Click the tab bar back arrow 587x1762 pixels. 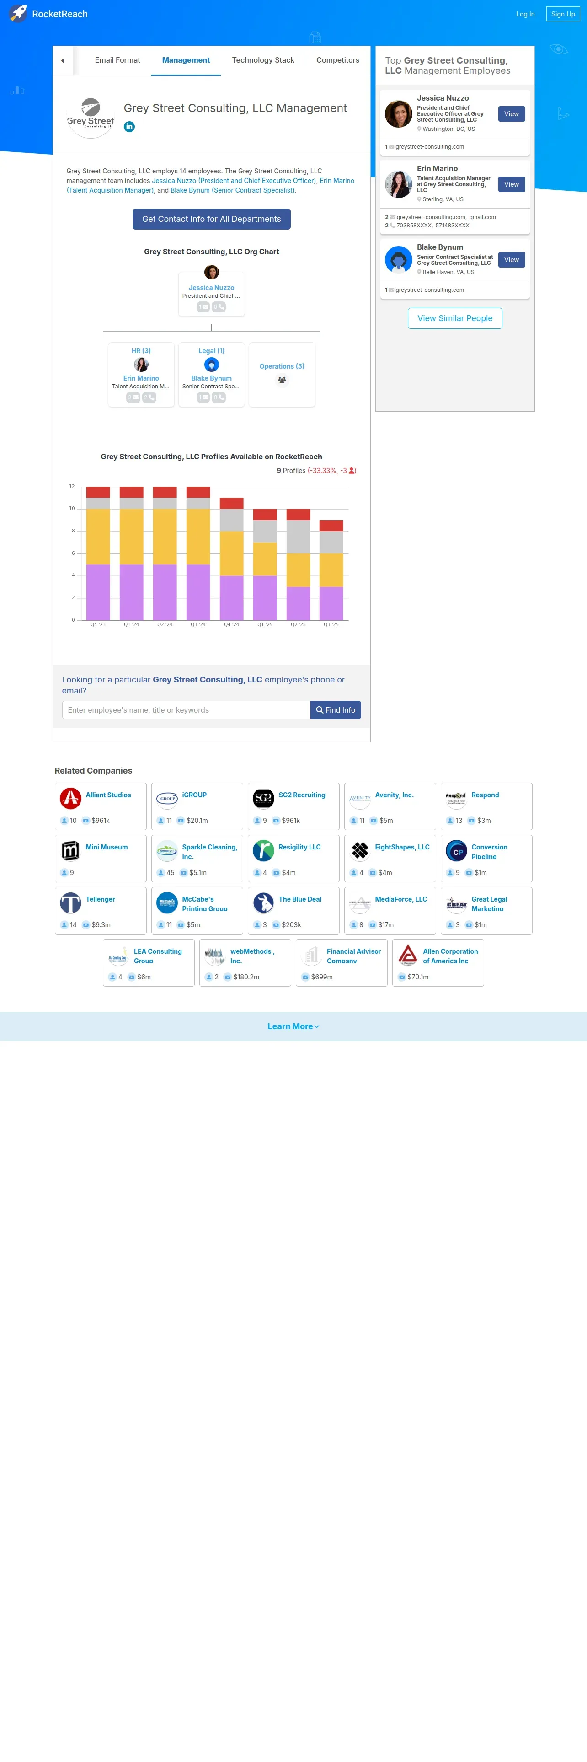pos(63,61)
